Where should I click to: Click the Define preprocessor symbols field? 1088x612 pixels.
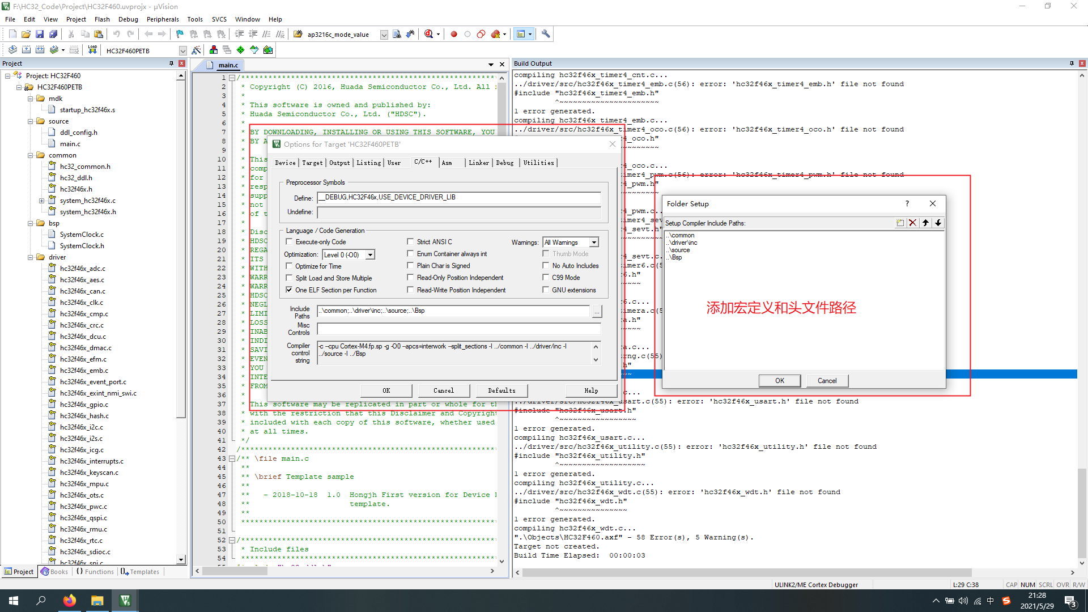point(459,197)
